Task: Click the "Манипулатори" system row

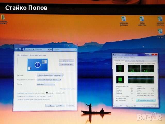Action: click(x=145, y=88)
